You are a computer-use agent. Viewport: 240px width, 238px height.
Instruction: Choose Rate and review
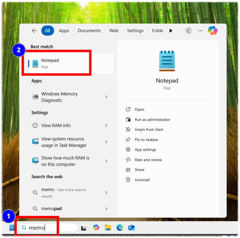point(167,160)
